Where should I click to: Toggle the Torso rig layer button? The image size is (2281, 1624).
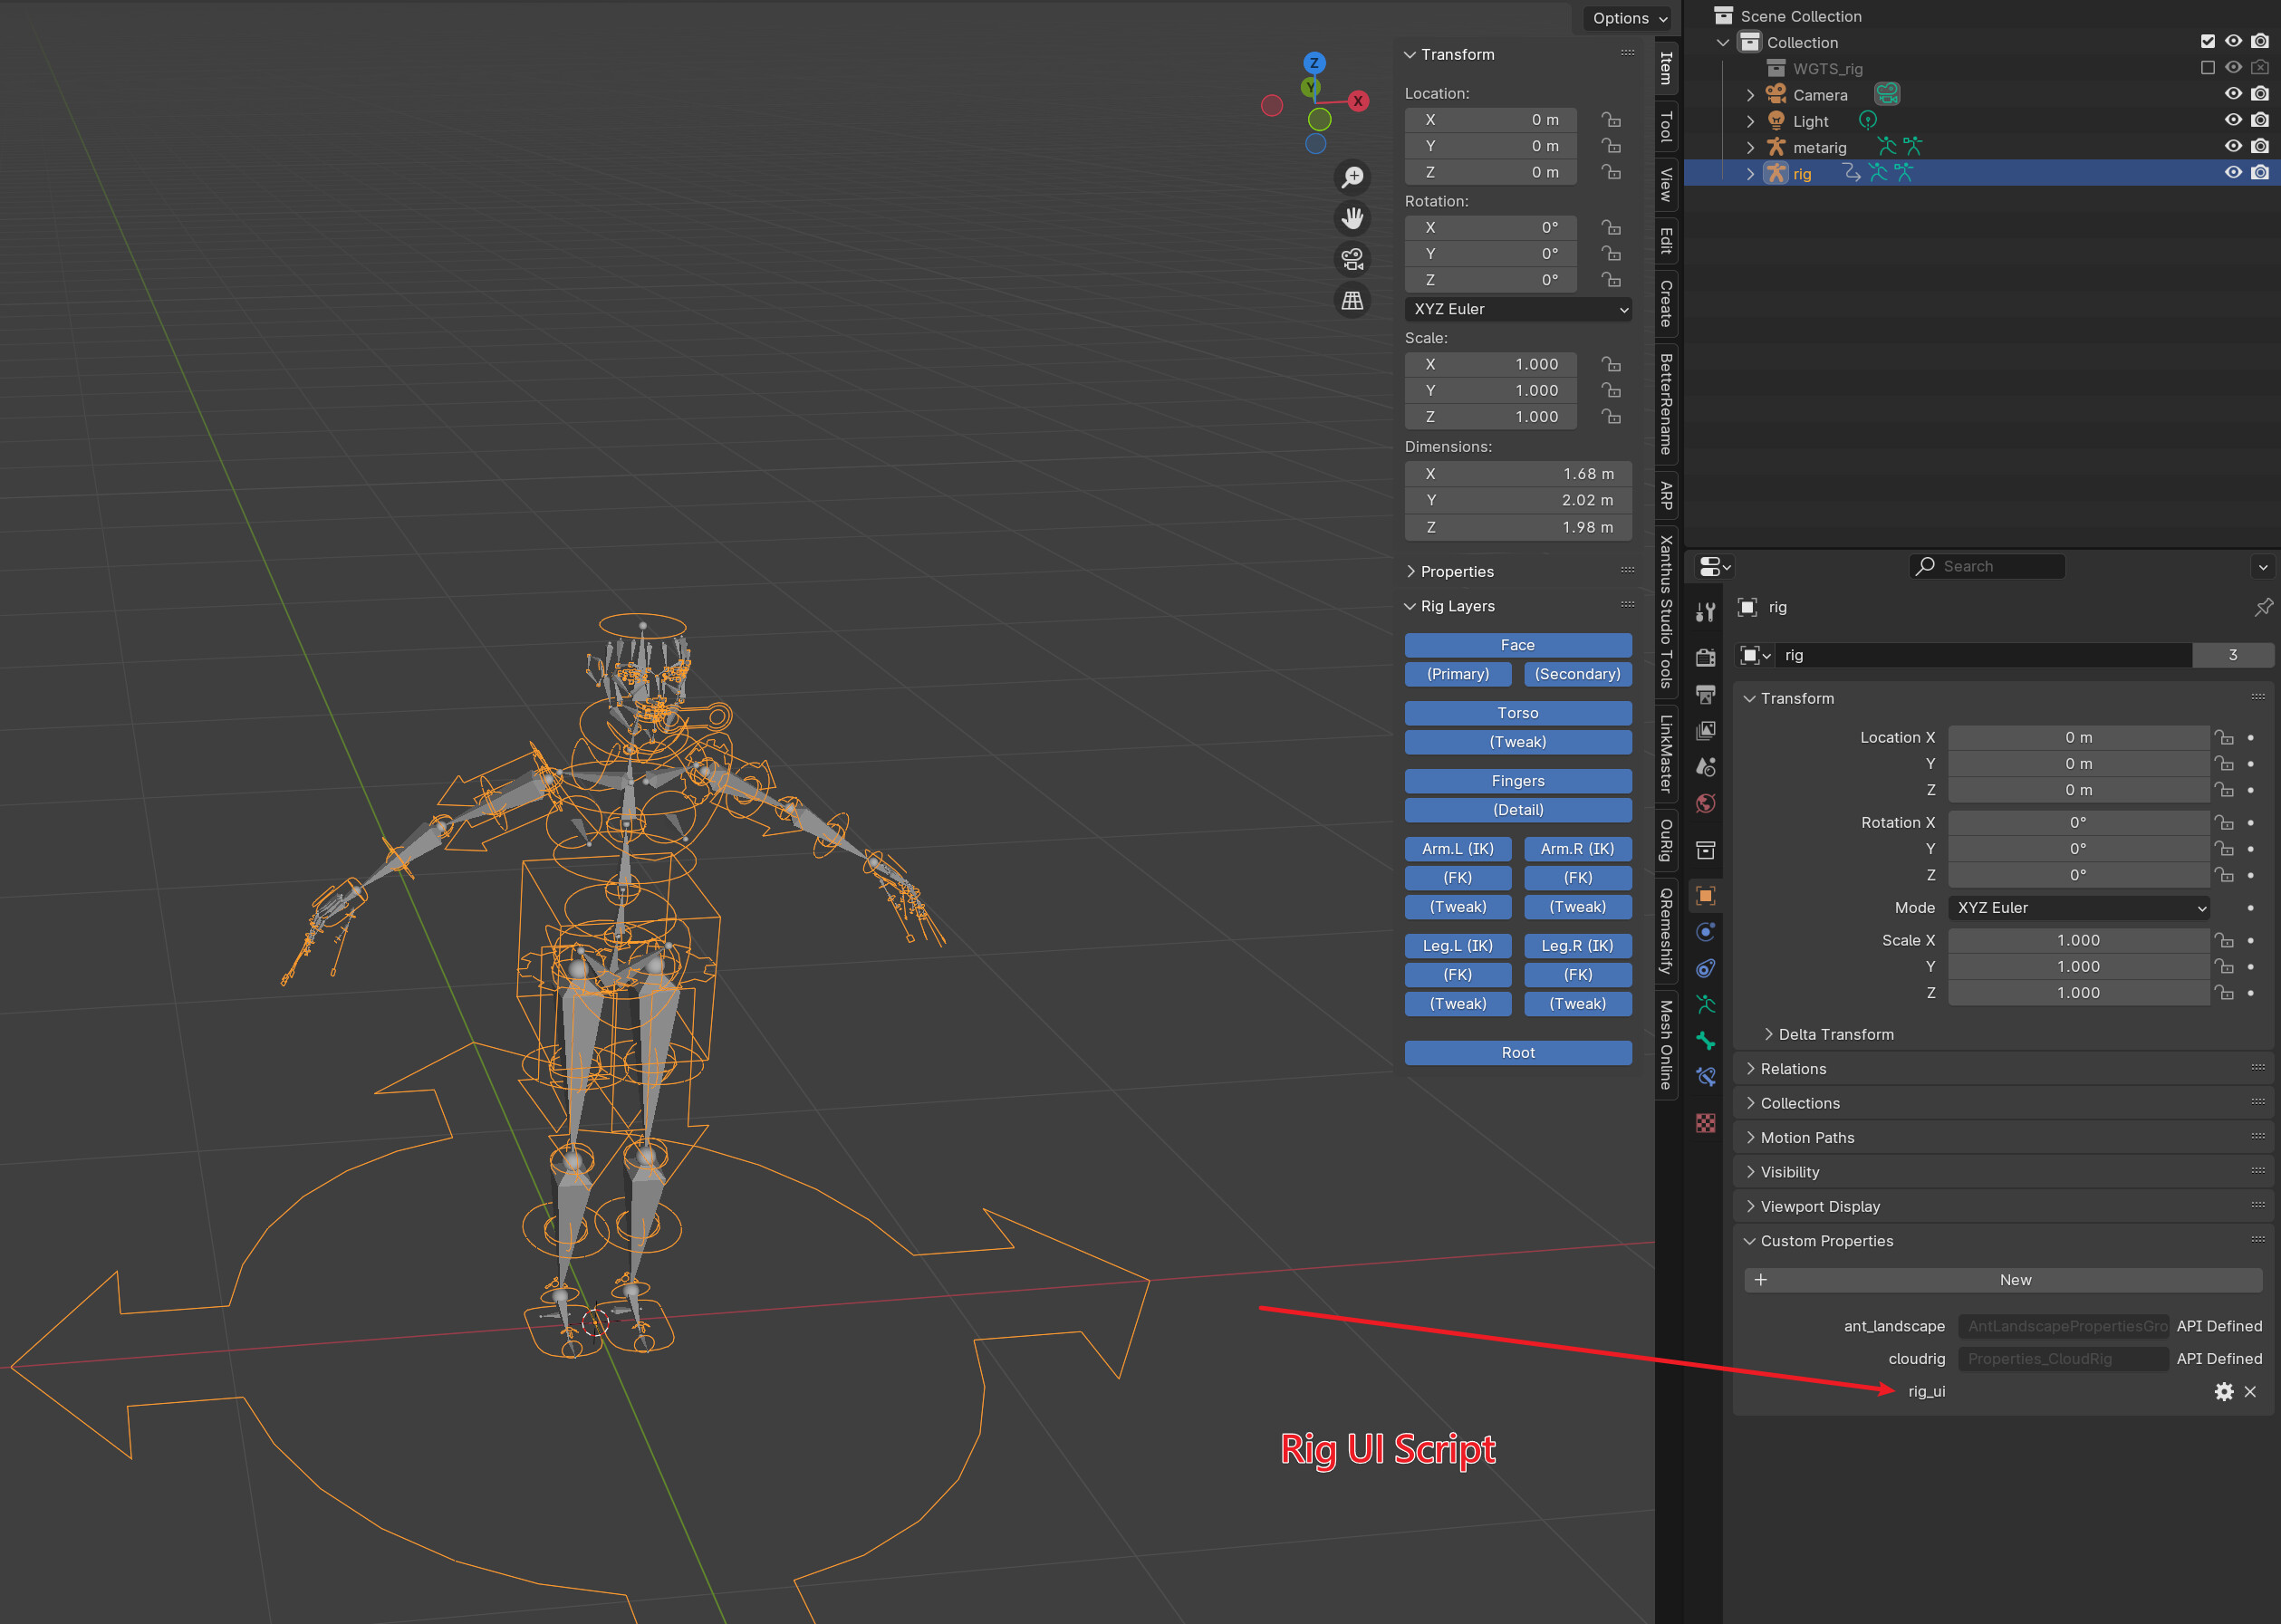pos(1518,713)
